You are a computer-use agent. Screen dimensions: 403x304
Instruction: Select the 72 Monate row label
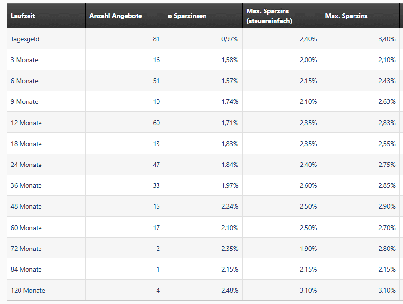pos(26,249)
